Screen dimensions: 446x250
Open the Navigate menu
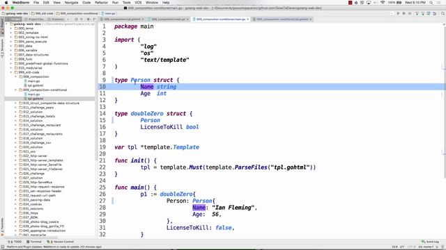click(x=71, y=3)
